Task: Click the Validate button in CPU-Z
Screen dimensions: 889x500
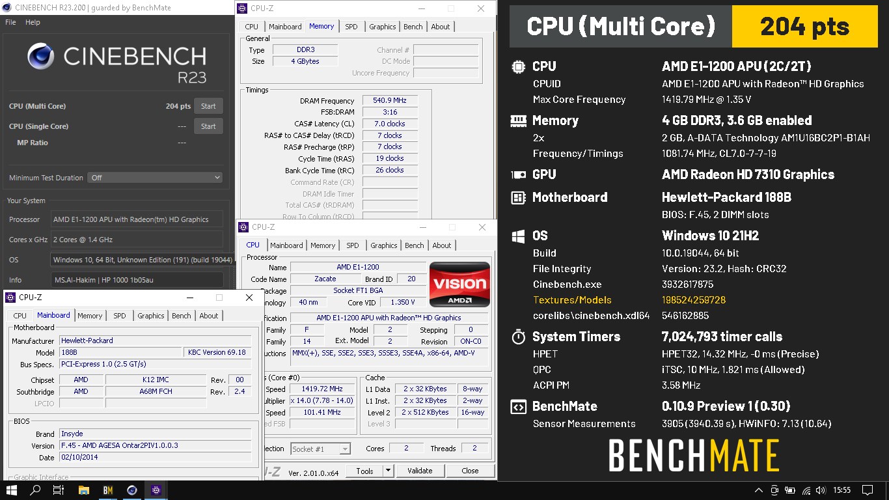Action: click(x=420, y=471)
